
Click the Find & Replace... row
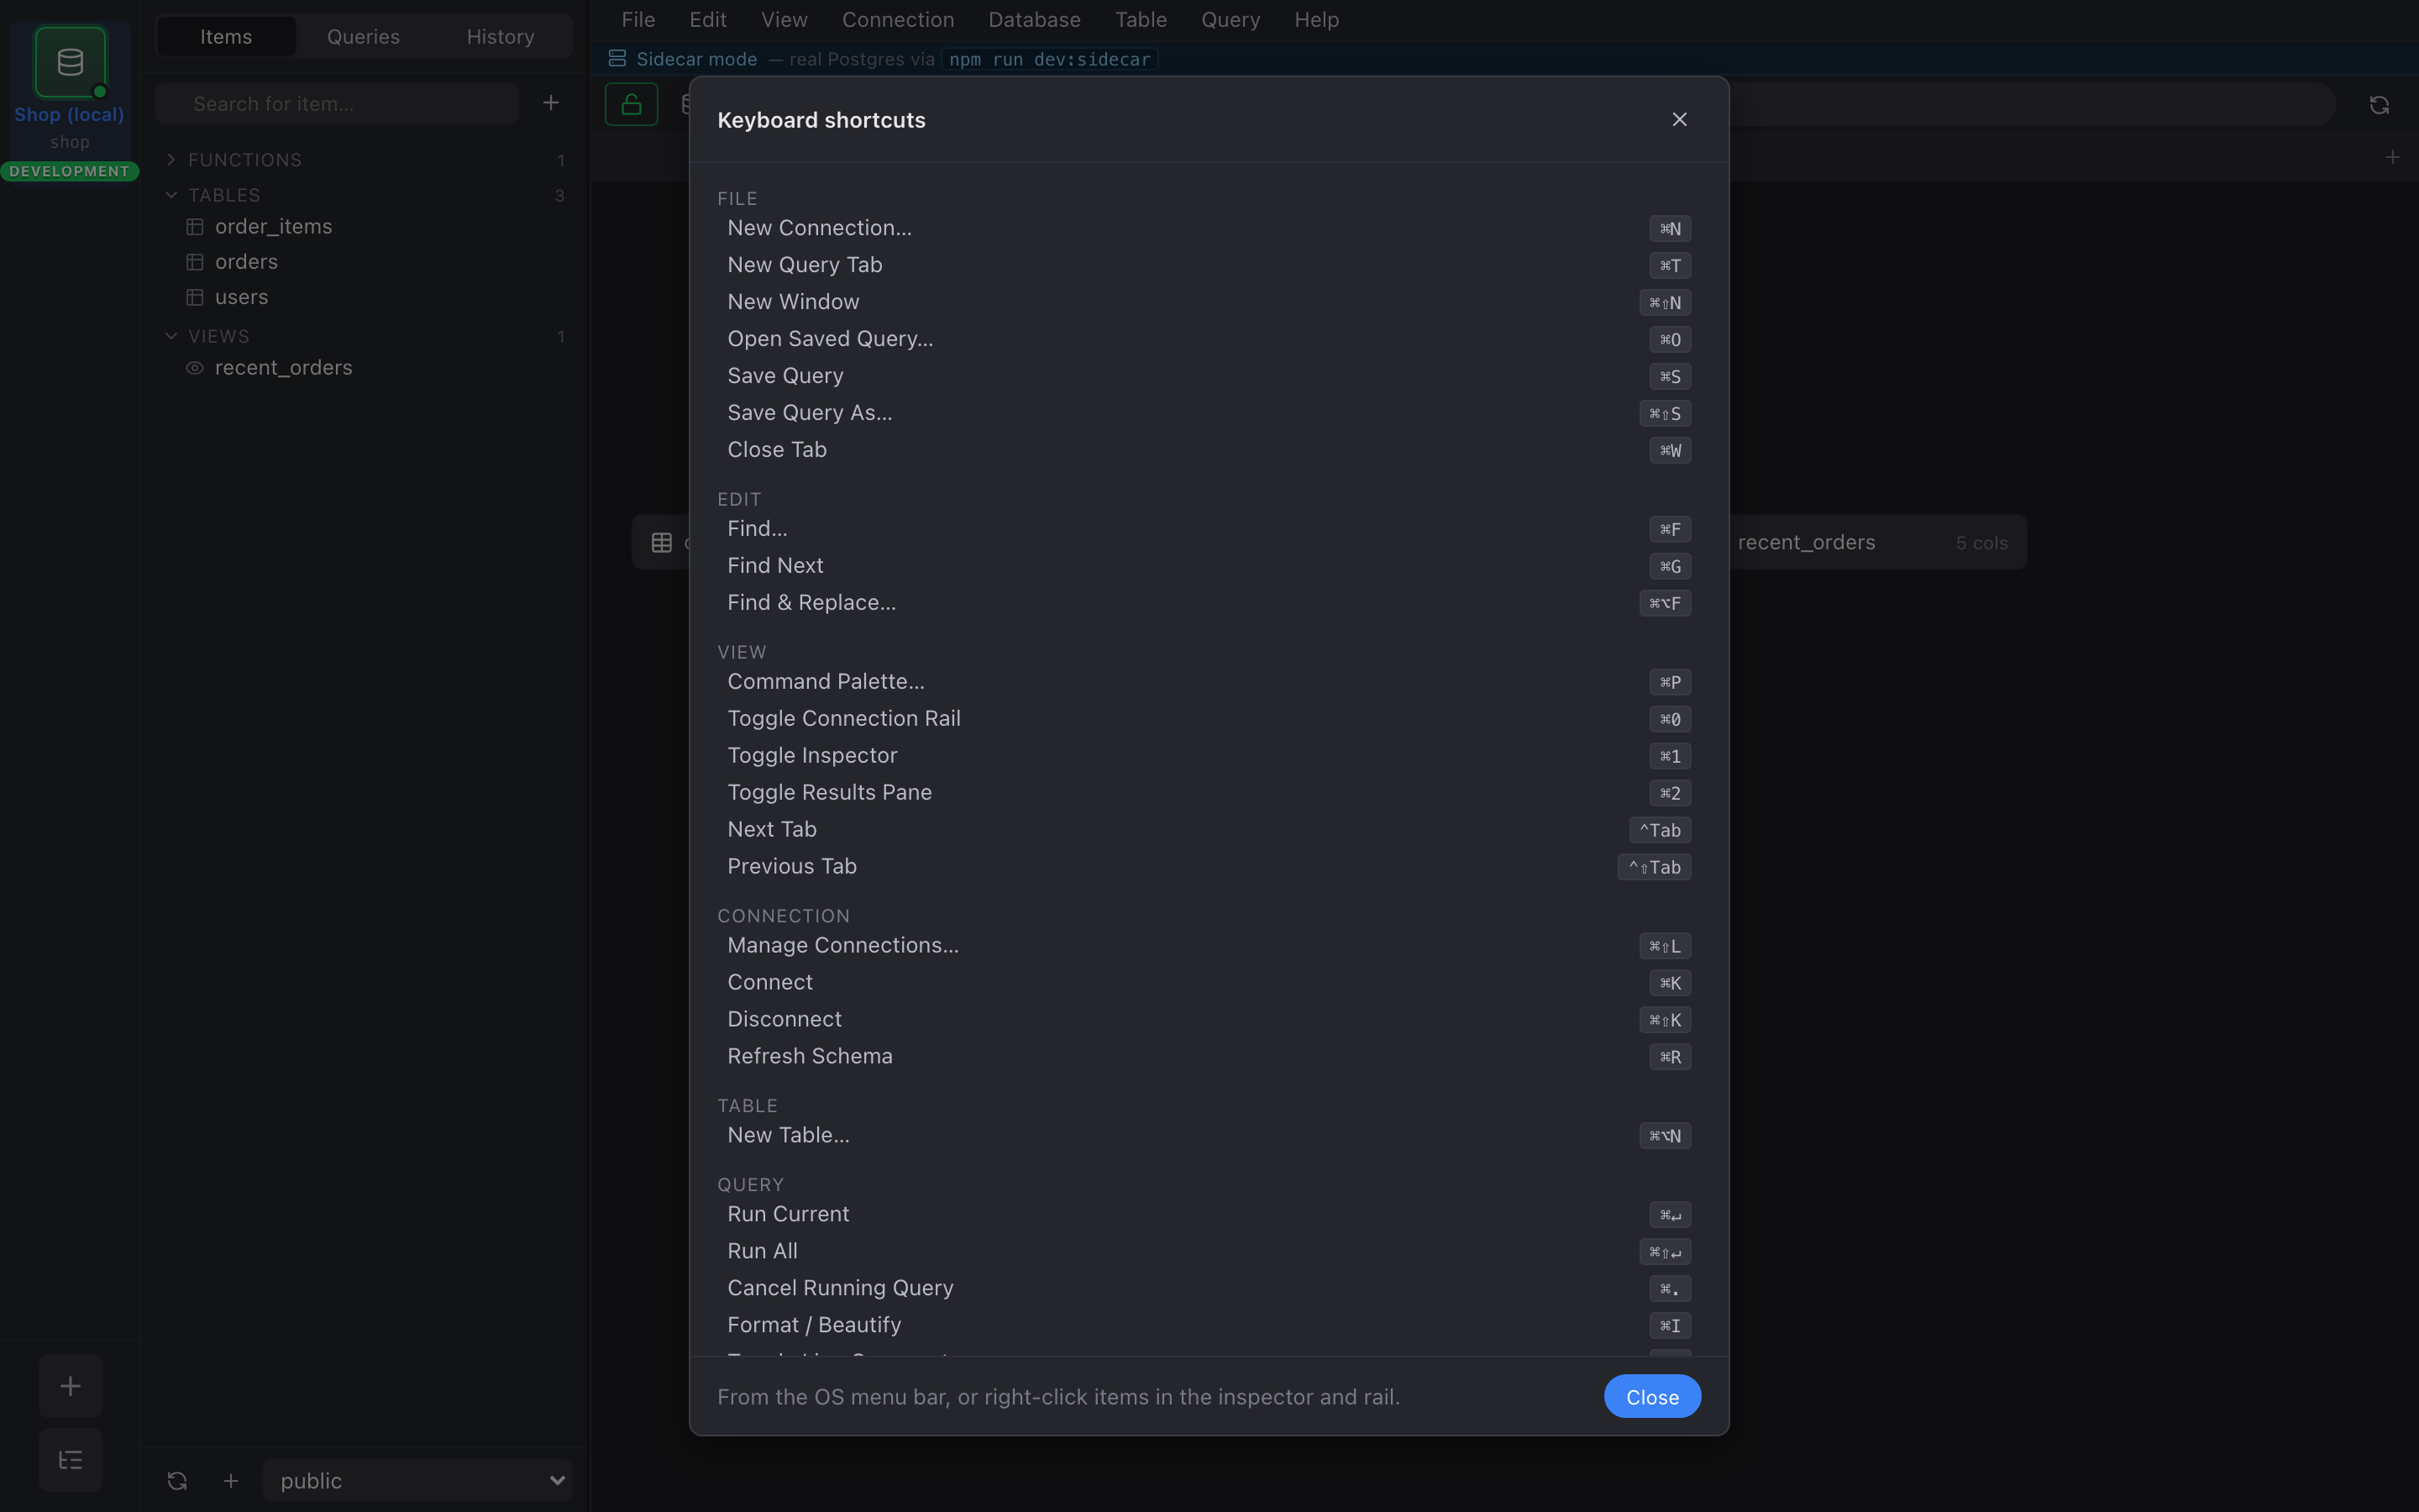pyautogui.click(x=1209, y=603)
